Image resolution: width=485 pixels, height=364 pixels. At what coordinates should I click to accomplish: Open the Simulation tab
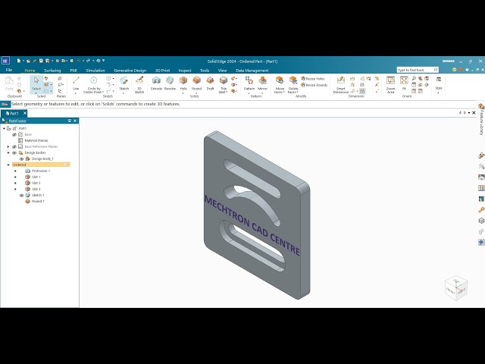(95, 71)
